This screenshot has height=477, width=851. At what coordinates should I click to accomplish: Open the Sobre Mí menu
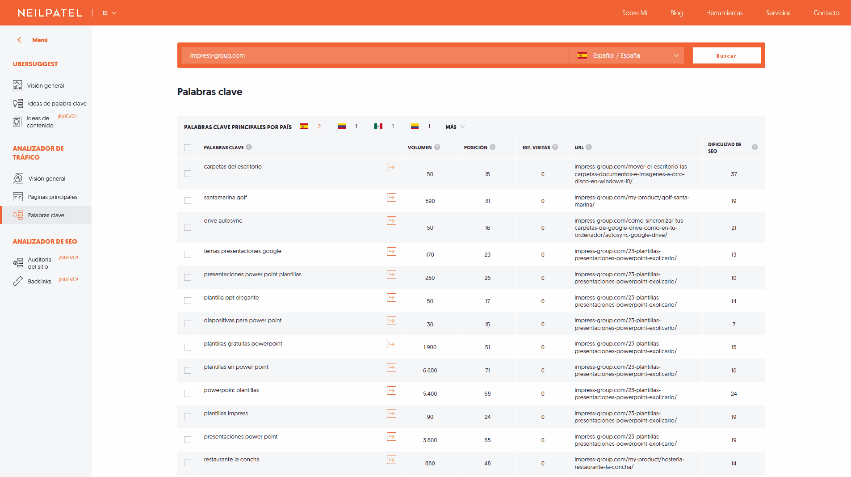point(634,13)
